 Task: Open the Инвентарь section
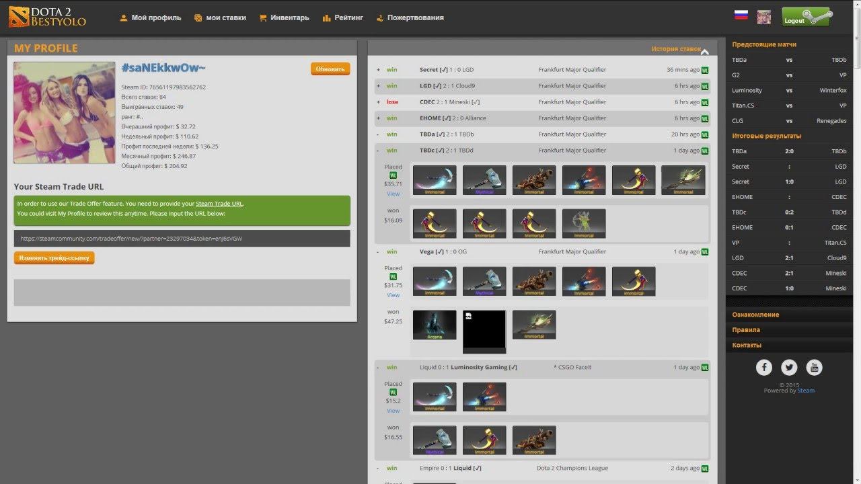tap(284, 18)
